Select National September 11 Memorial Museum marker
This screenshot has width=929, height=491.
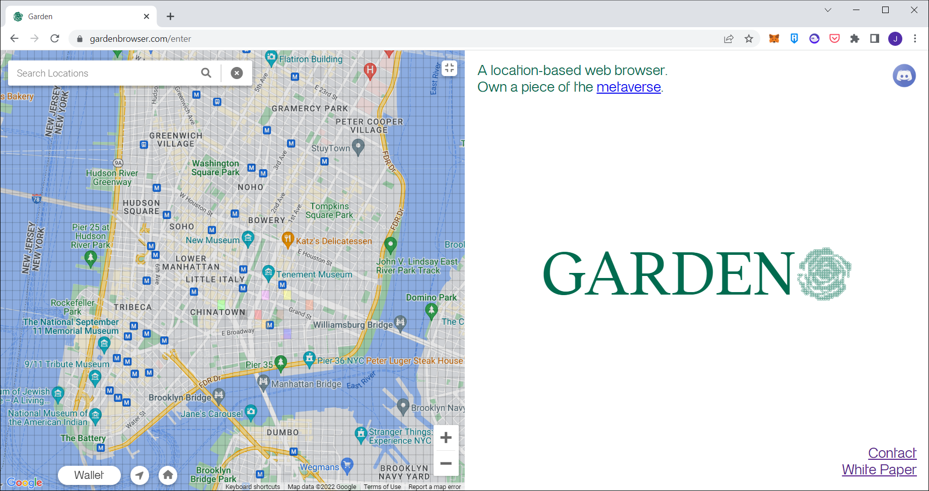click(x=104, y=345)
